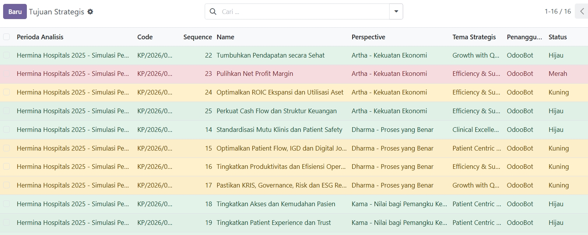The height and width of the screenshot is (235, 588).
Task: Click Kuning status in sequence 24 row
Action: [559, 92]
